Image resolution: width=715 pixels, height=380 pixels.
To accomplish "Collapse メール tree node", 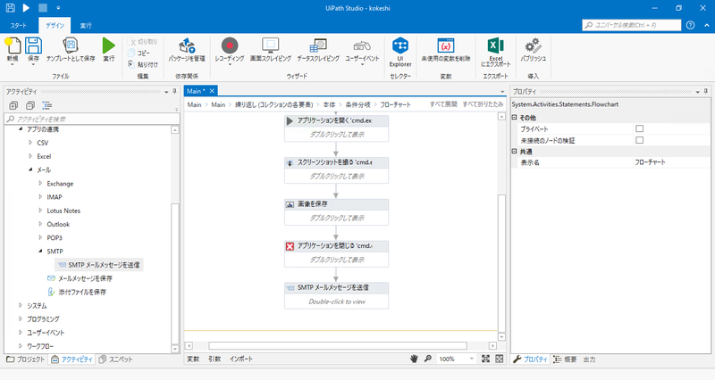I will point(30,169).
